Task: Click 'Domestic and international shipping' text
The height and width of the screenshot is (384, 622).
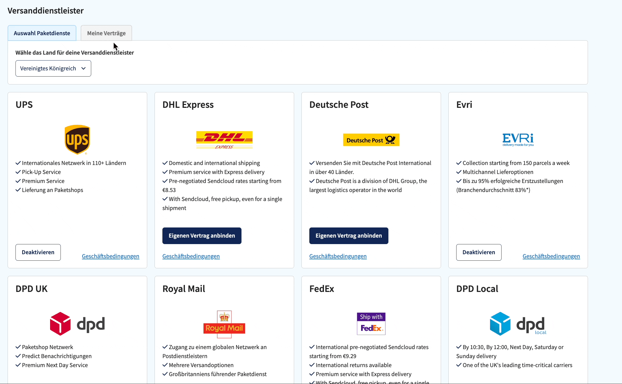Action: coord(214,163)
